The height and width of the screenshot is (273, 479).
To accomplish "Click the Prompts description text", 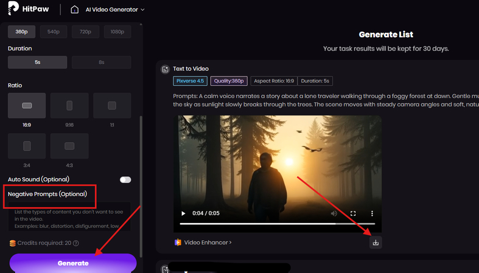I will coord(326,100).
